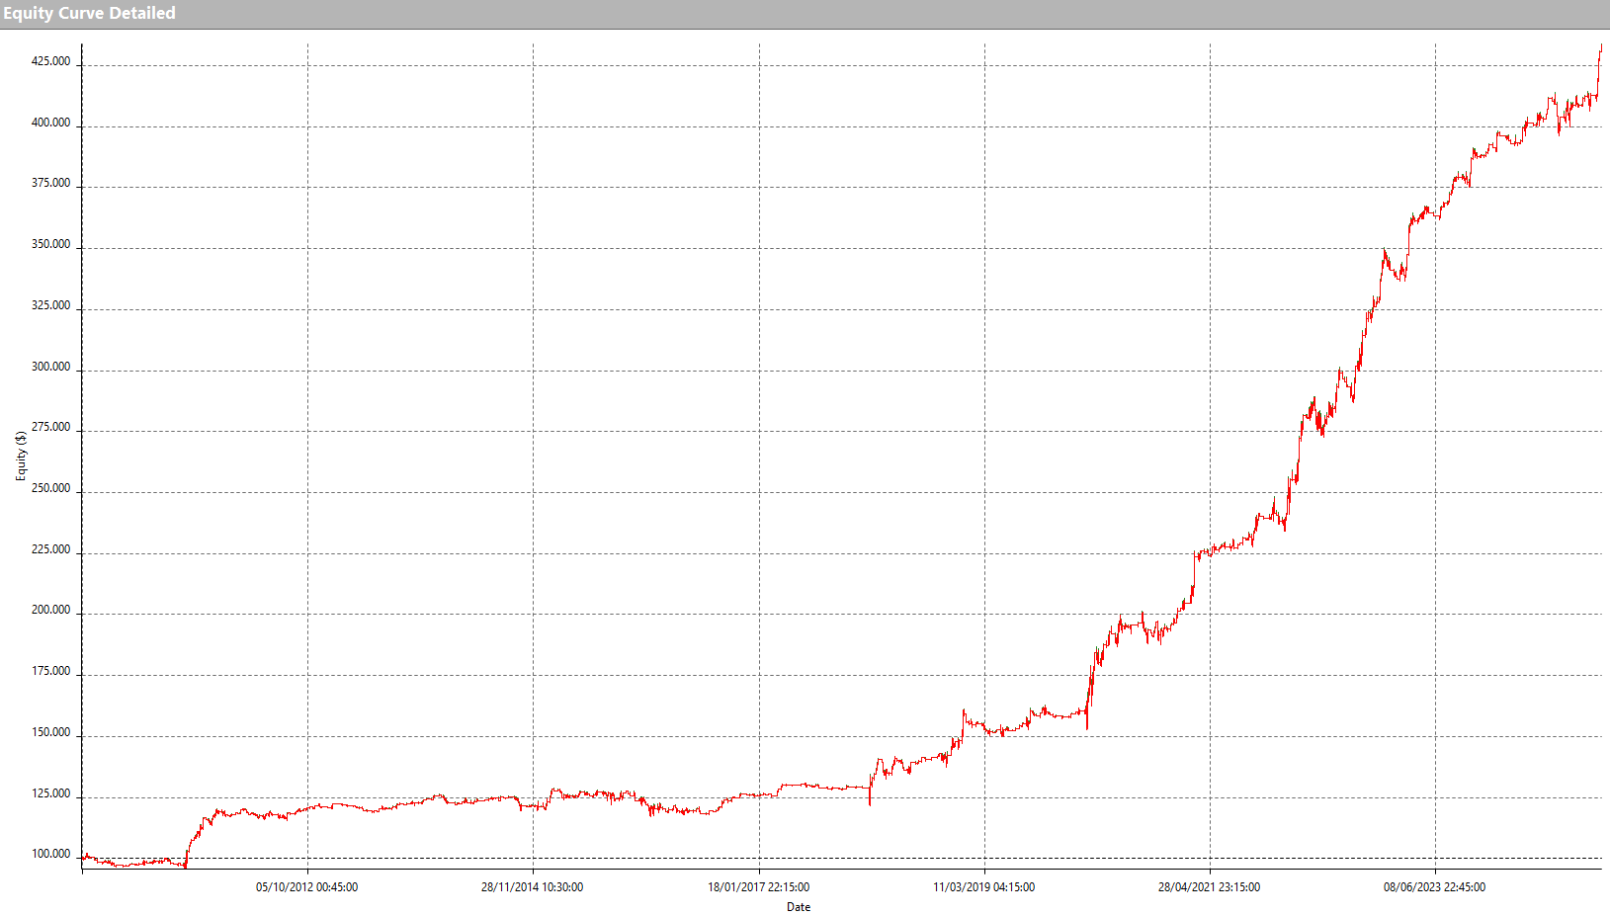Select the 05/10/2012 00:45:00 date label
Image resolution: width=1610 pixels, height=916 pixels.
[x=306, y=887]
